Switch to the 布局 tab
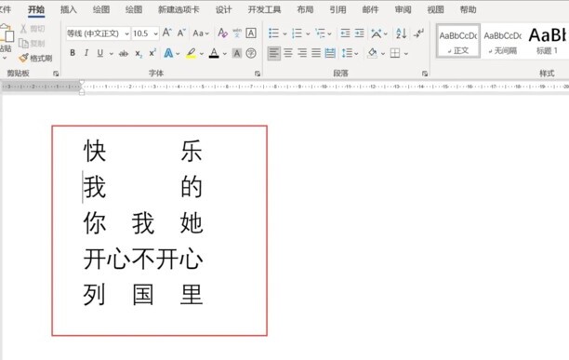Screen dimensions: 569x360 pyautogui.click(x=305, y=9)
